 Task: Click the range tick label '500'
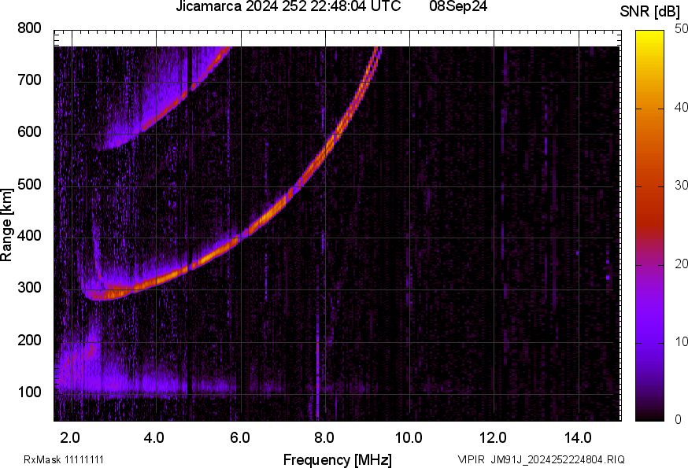coord(29,184)
